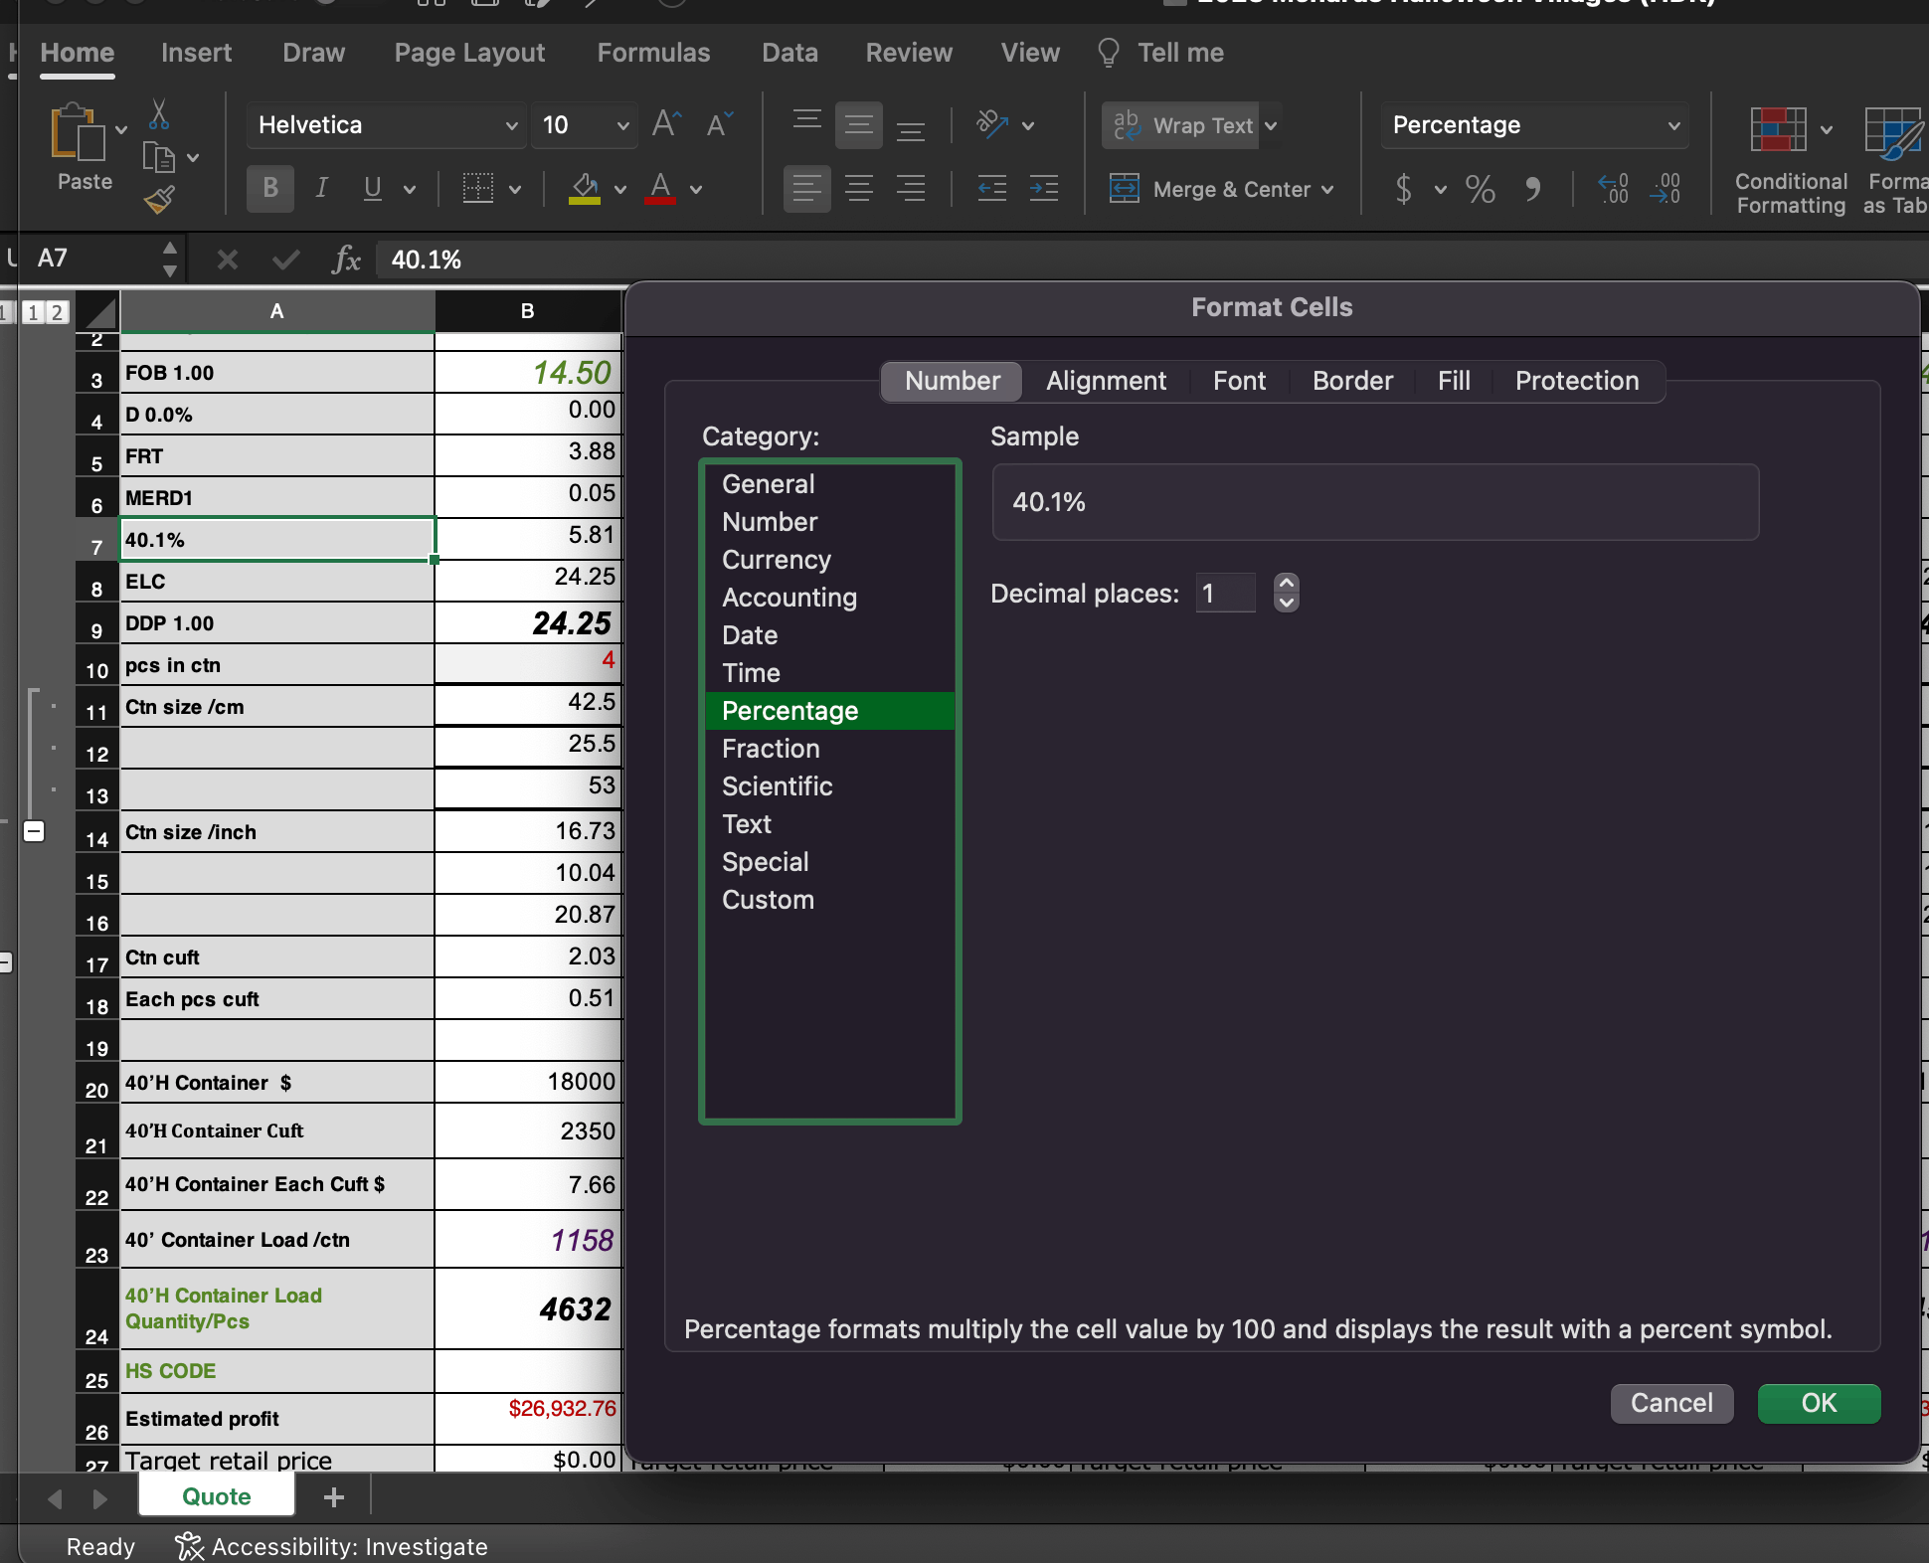Open the Helvetica font name dropdown
Image resolution: width=1929 pixels, height=1563 pixels.
point(511,125)
